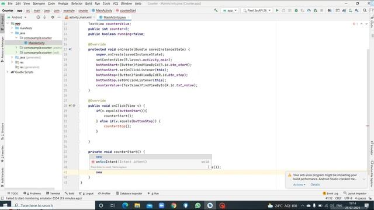
Task: Expand the res folder
Action: tap(12, 62)
